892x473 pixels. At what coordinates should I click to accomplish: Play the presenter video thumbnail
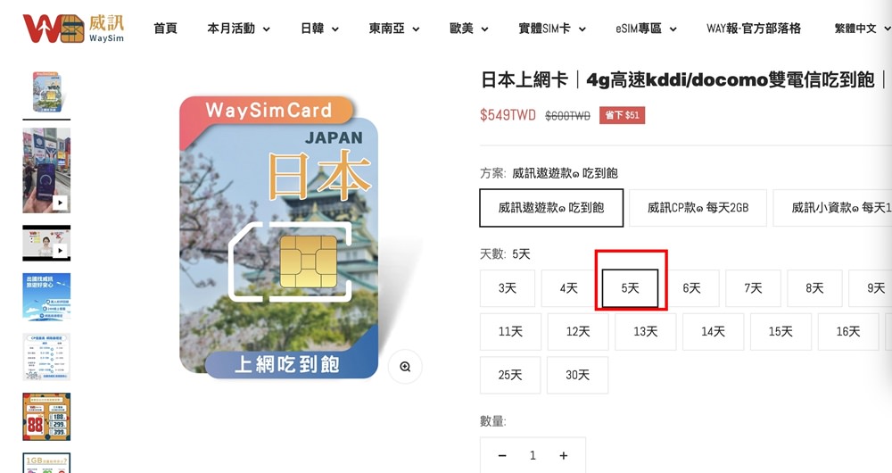point(46,243)
